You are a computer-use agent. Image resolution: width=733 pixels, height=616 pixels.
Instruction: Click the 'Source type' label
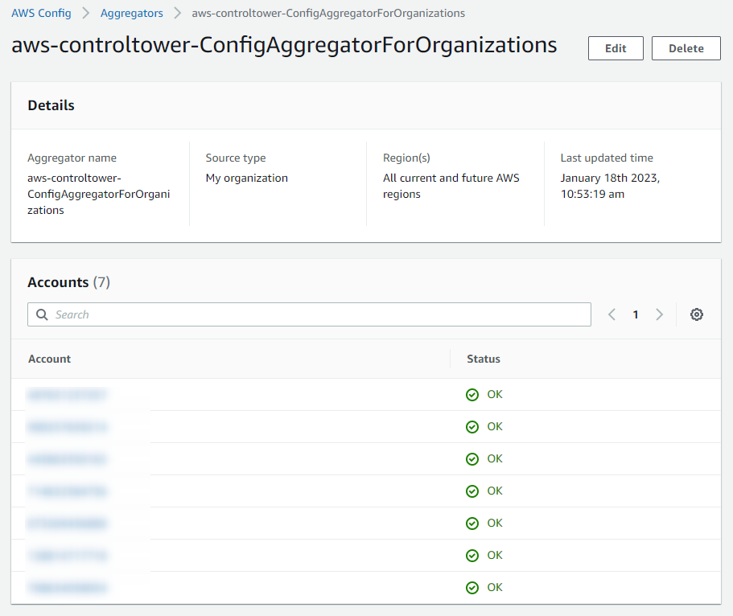(x=236, y=158)
